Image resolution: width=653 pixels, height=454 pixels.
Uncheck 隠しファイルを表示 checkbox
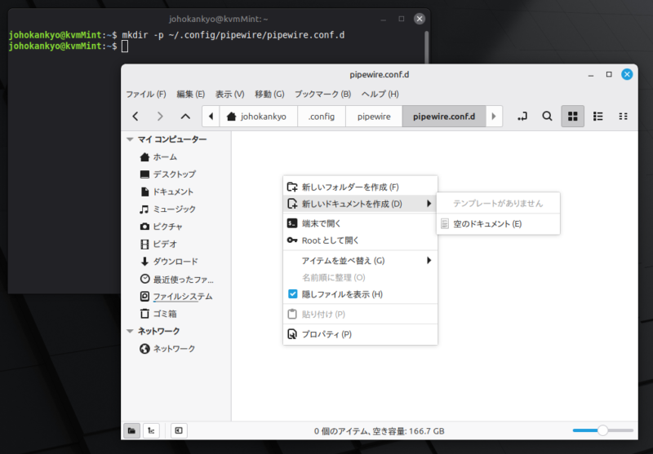point(293,294)
